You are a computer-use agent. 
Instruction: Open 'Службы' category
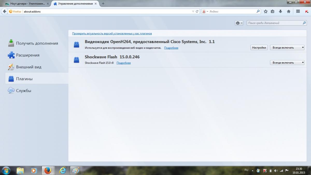pos(37,91)
